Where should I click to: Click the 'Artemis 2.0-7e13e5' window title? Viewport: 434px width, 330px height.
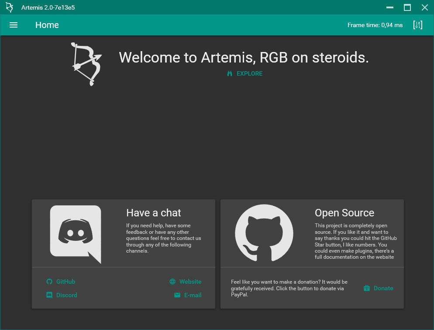(x=48, y=7)
